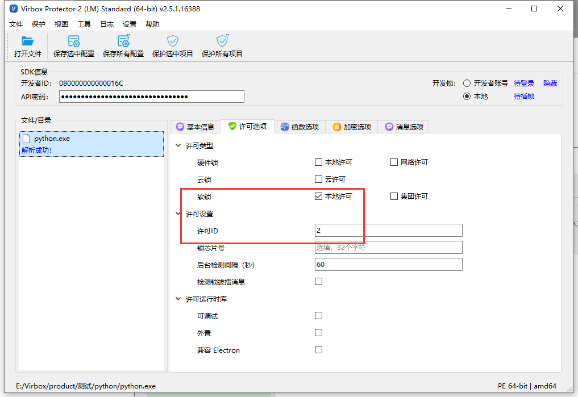Screen dimensions: 578x397
Task: Maximize the Virbox Protector window
Action: [534, 9]
